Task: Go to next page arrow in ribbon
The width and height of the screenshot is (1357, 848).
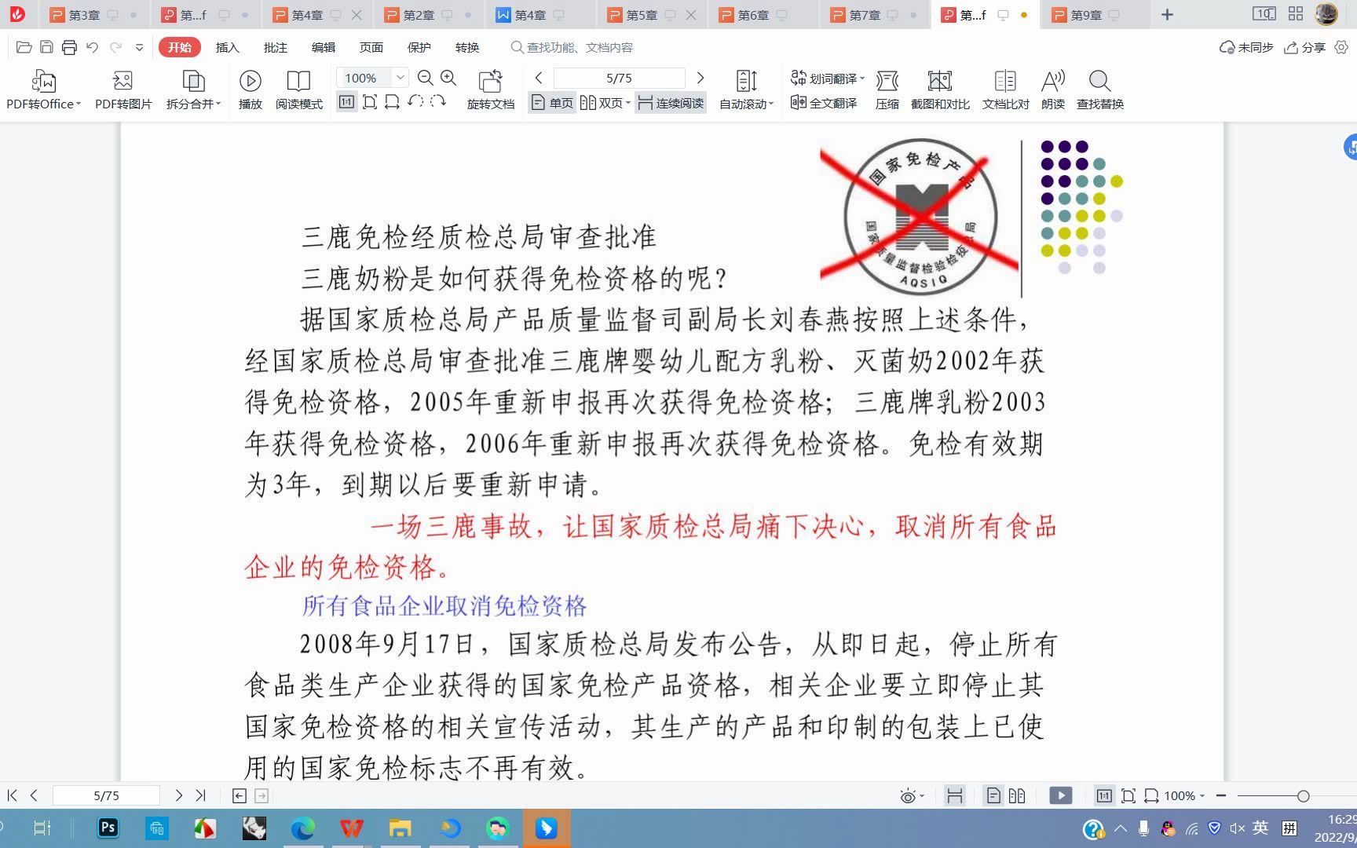Action: click(x=700, y=78)
